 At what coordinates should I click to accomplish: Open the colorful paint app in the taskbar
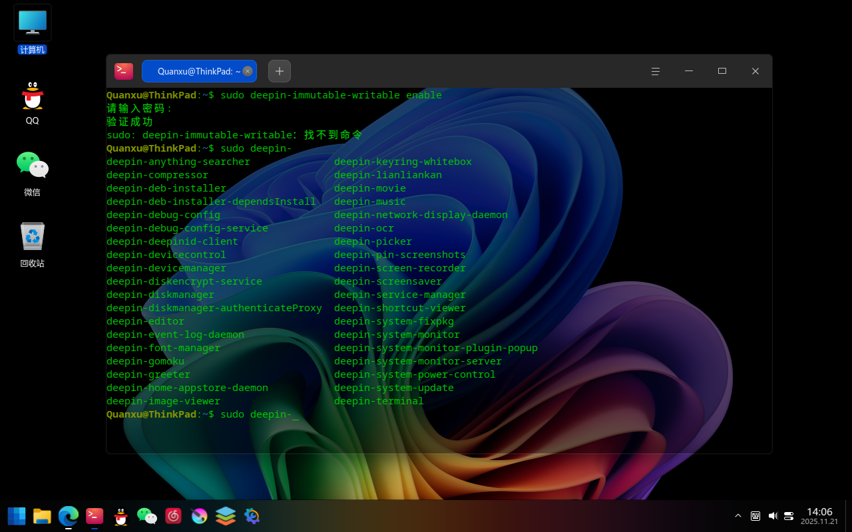[x=199, y=516]
